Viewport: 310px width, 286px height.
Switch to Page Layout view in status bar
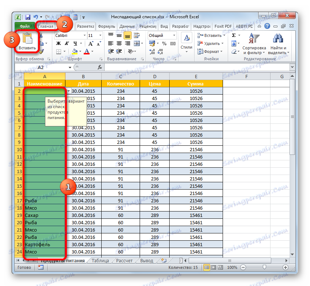click(x=213, y=267)
